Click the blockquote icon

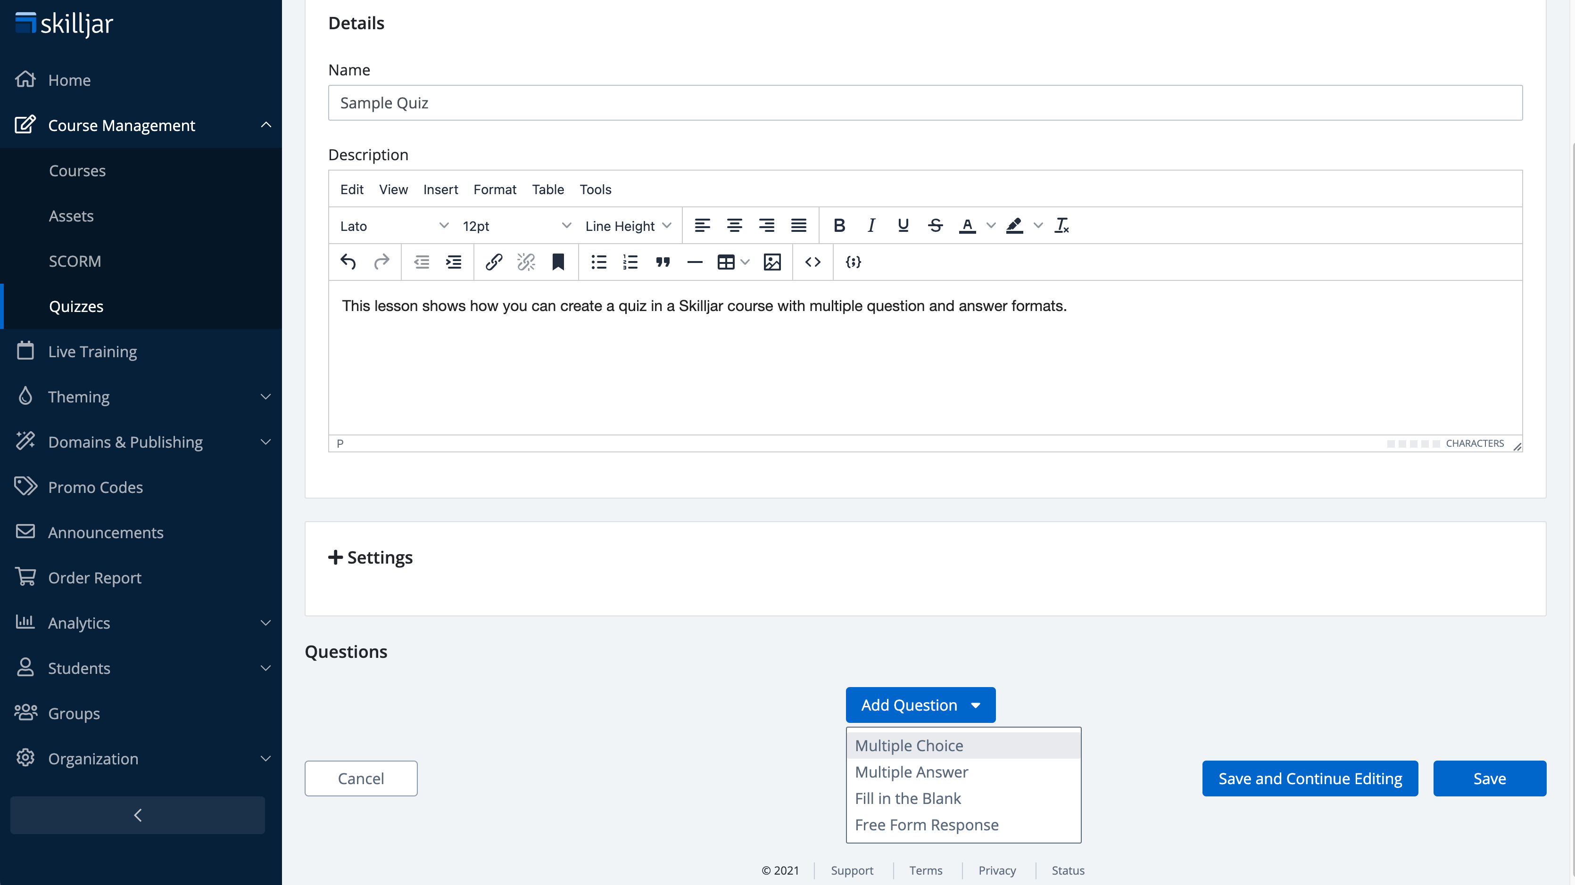tap(663, 262)
